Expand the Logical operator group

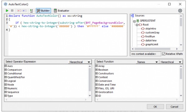tap(6, 81)
